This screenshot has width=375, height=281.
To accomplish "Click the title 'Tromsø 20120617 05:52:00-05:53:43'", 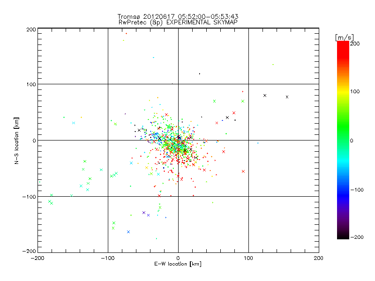I will (x=178, y=16).
